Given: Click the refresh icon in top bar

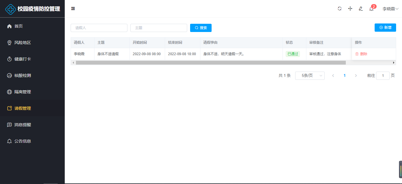Looking at the screenshot, I should (x=340, y=9).
